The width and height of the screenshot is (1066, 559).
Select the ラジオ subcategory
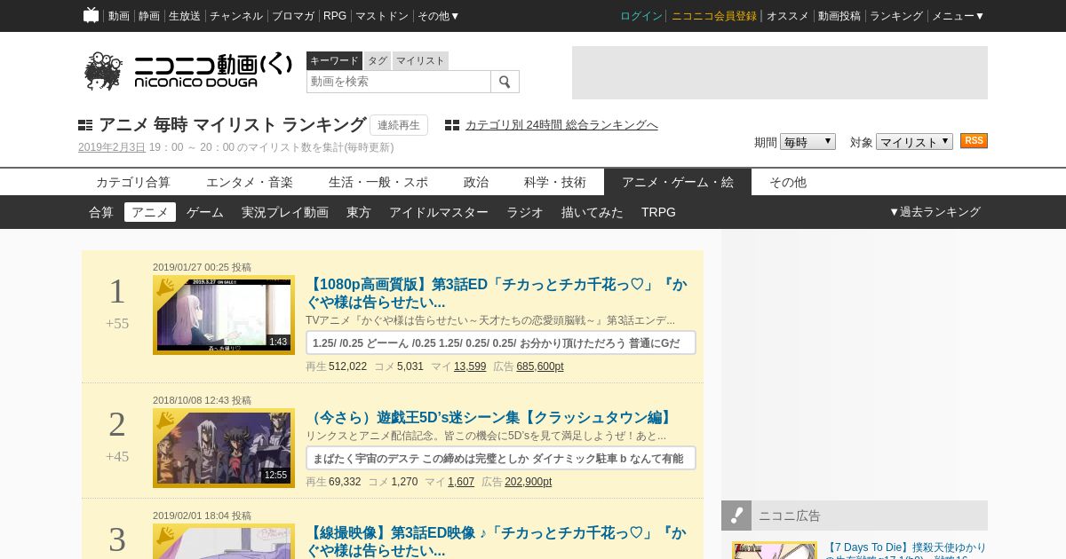pyautogui.click(x=525, y=212)
